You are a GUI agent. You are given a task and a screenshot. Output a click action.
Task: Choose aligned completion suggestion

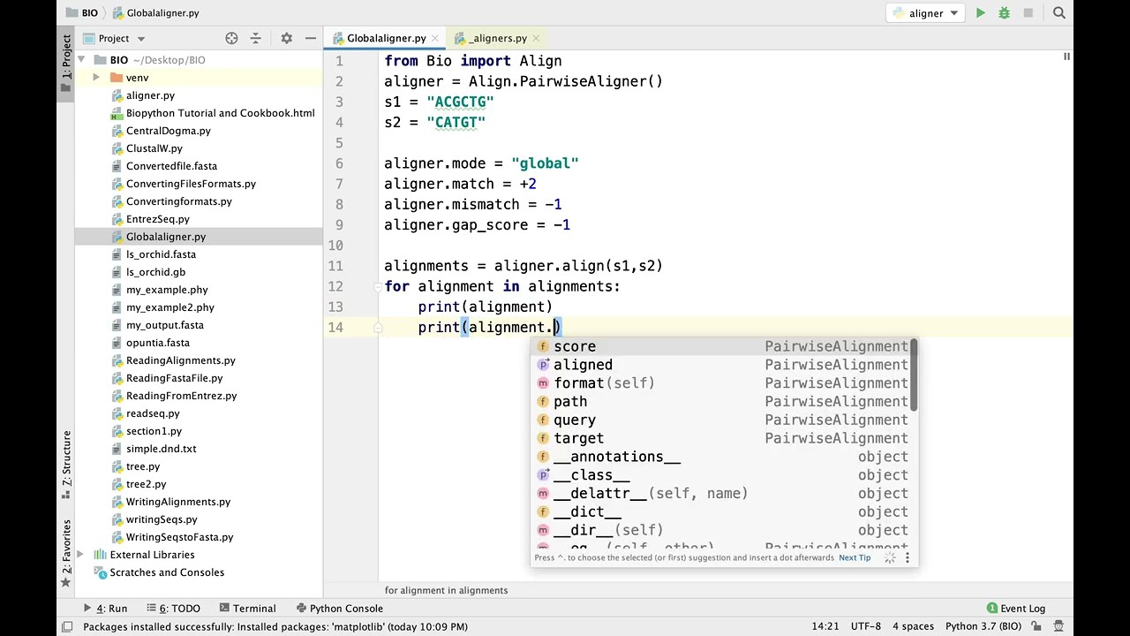coord(721,365)
